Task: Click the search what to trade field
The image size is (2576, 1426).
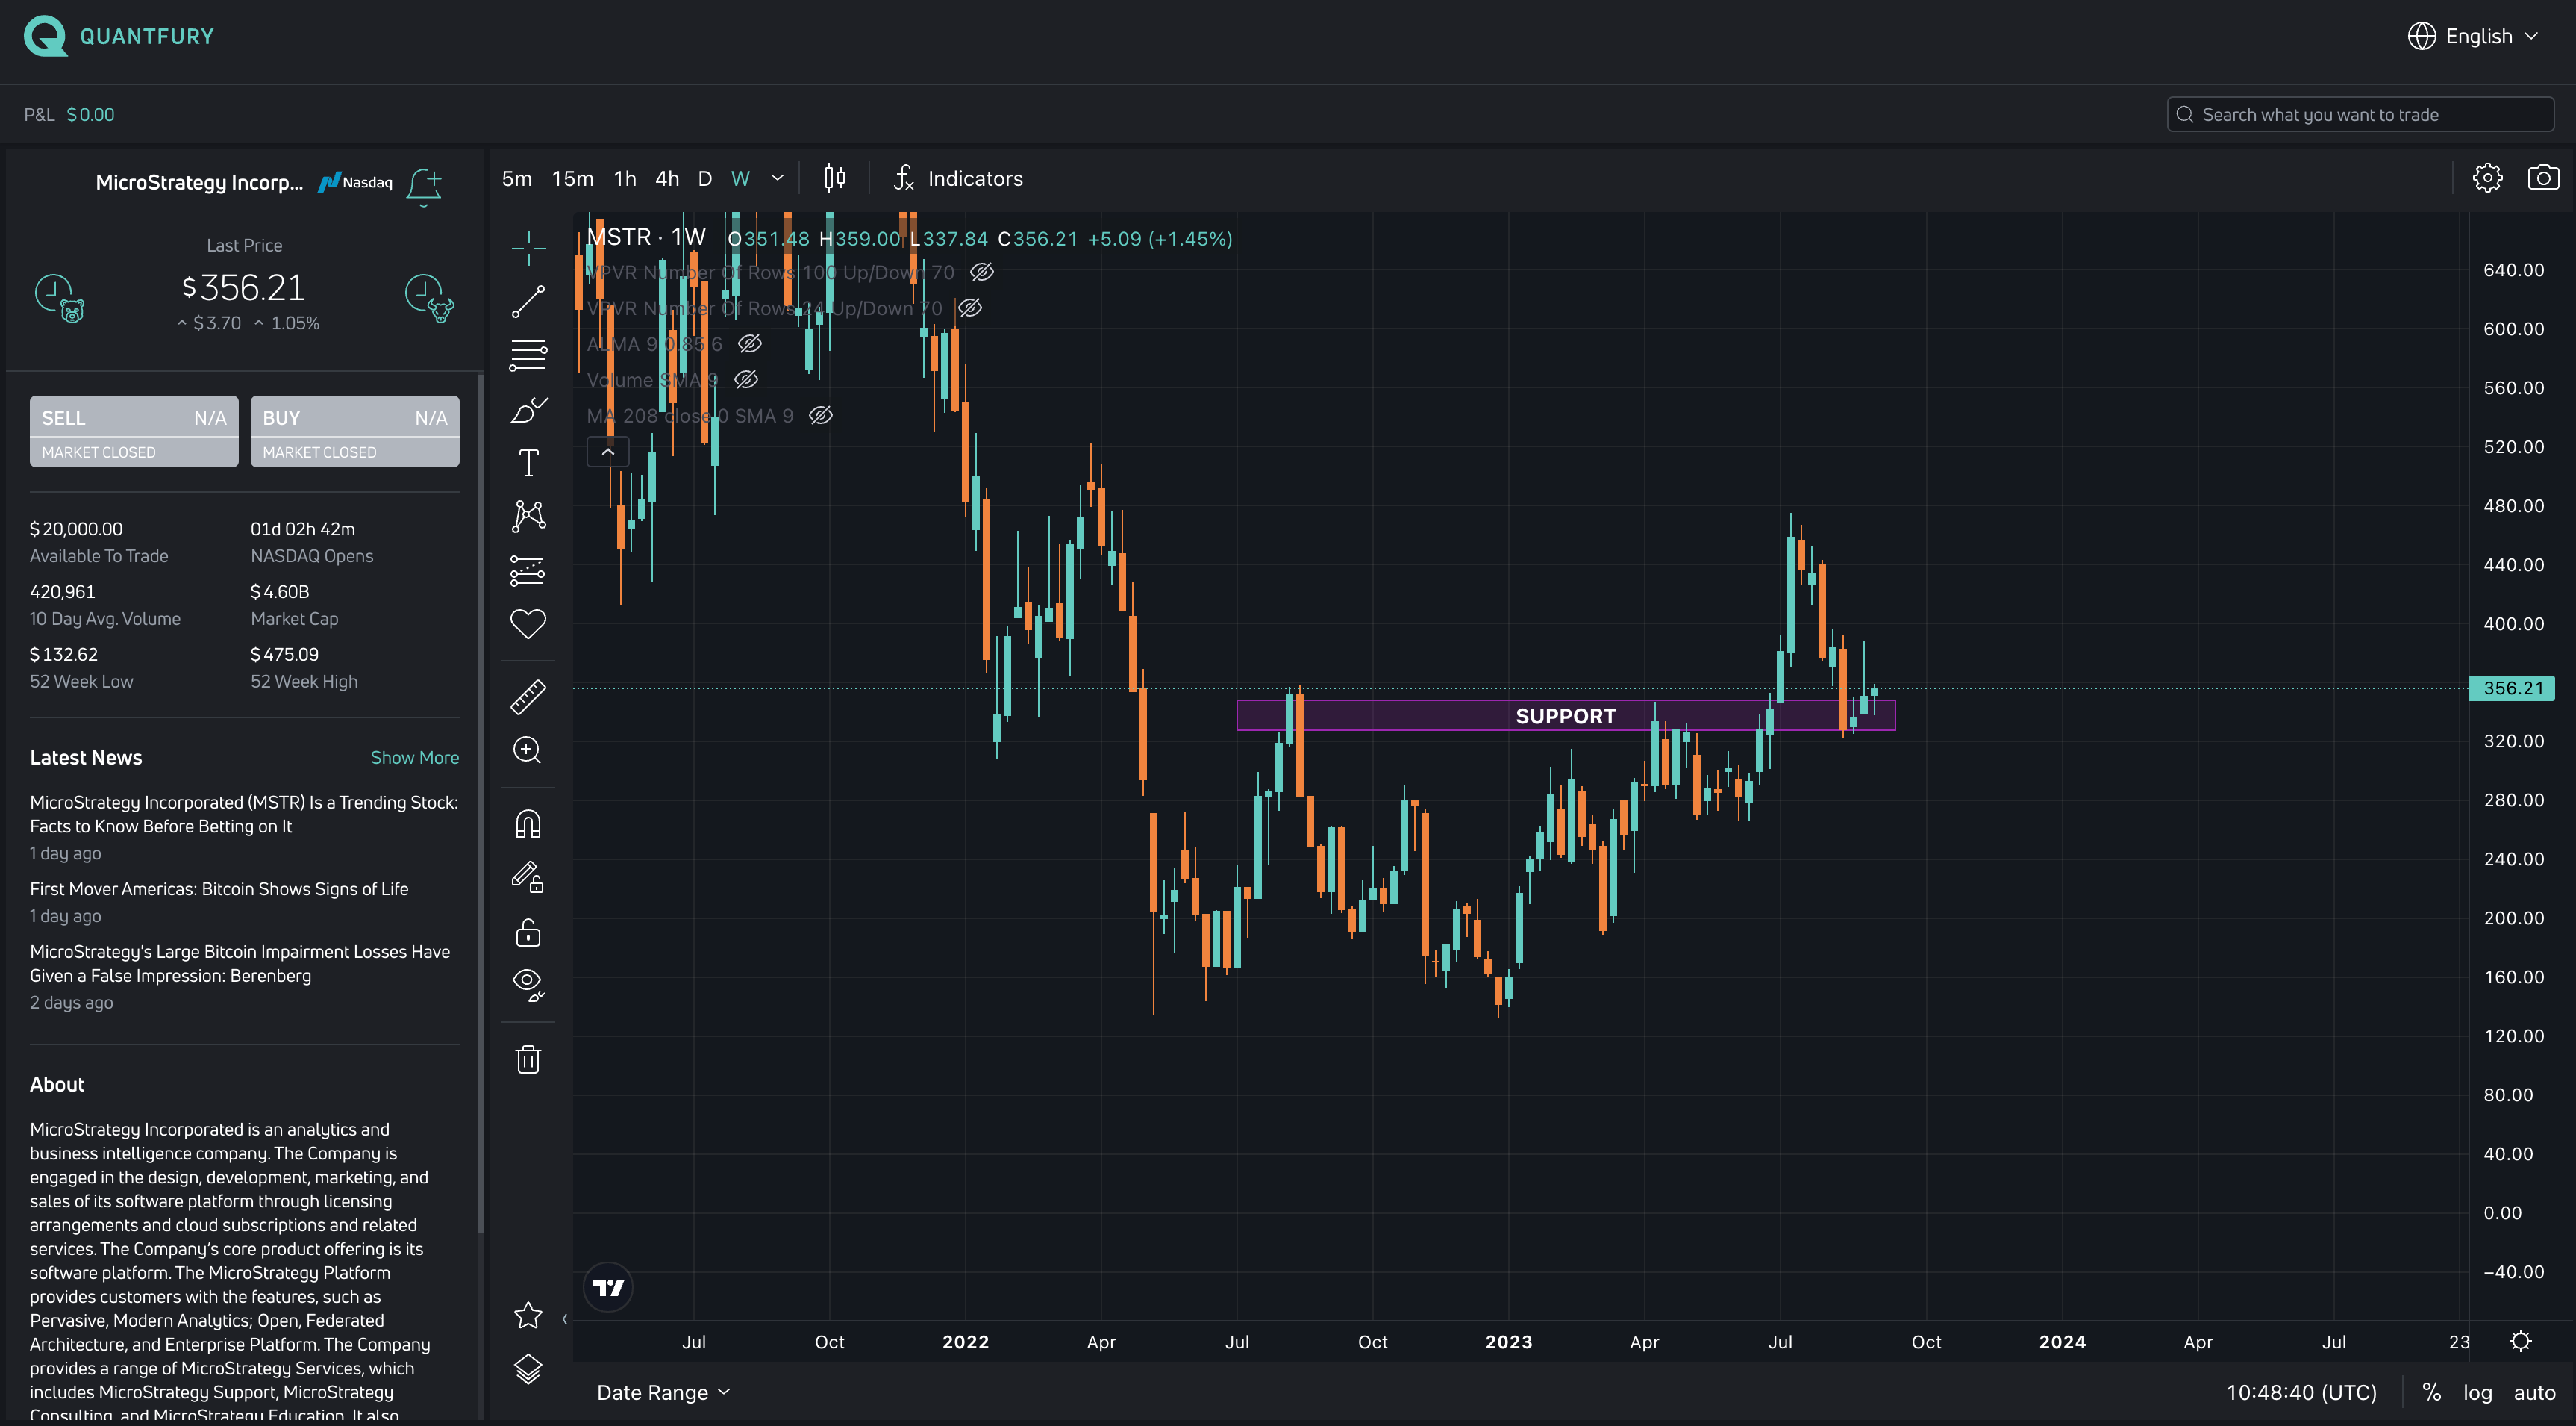Action: click(x=2360, y=114)
